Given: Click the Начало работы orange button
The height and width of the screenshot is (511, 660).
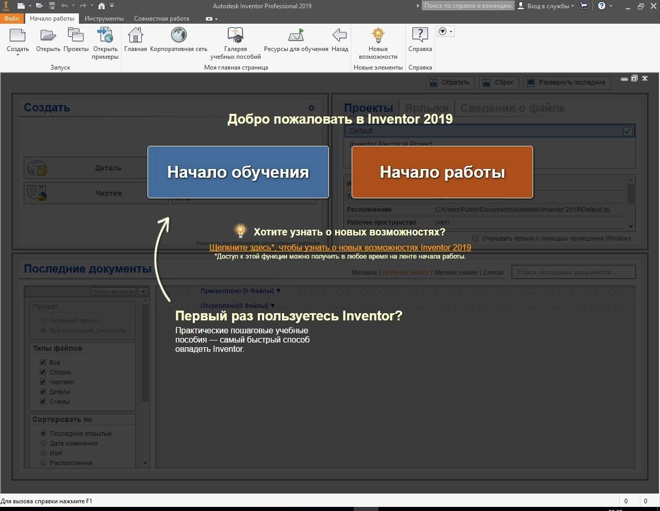Looking at the screenshot, I should (x=442, y=172).
